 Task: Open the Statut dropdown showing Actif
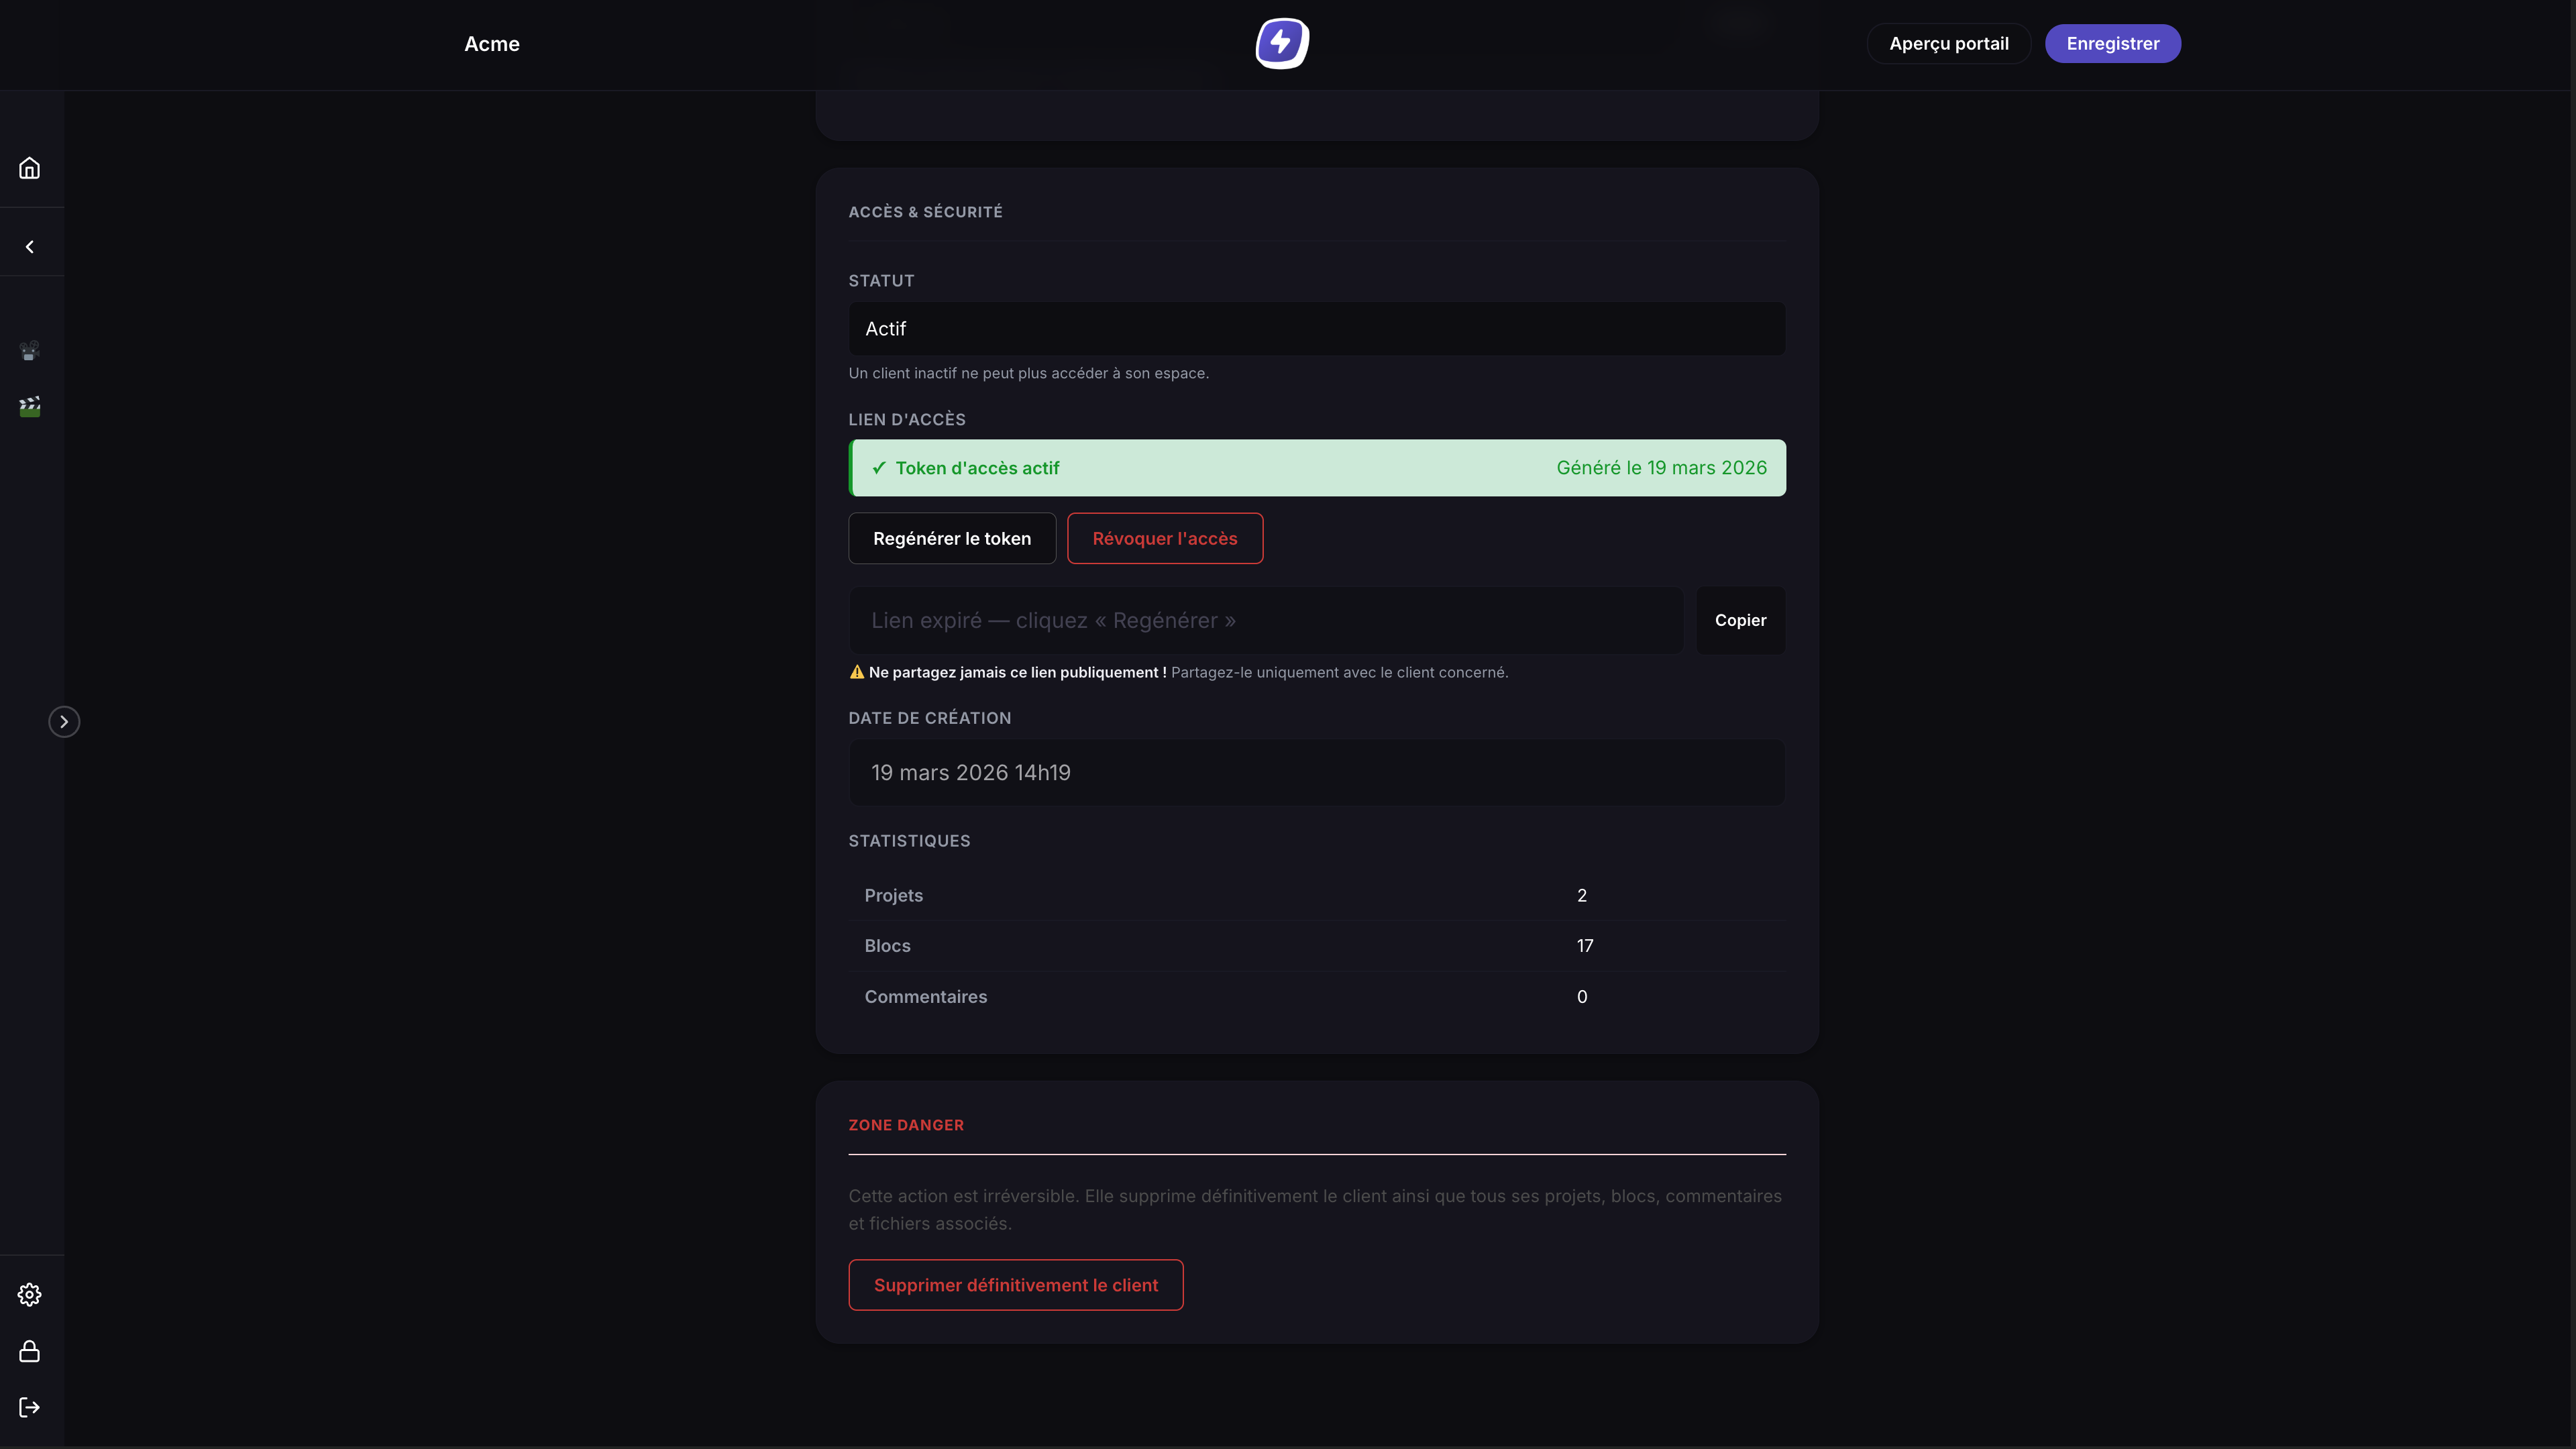1317,329
